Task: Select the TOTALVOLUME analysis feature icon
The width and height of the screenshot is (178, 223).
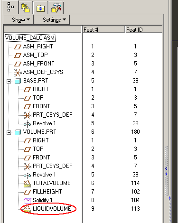Action: click(x=27, y=184)
